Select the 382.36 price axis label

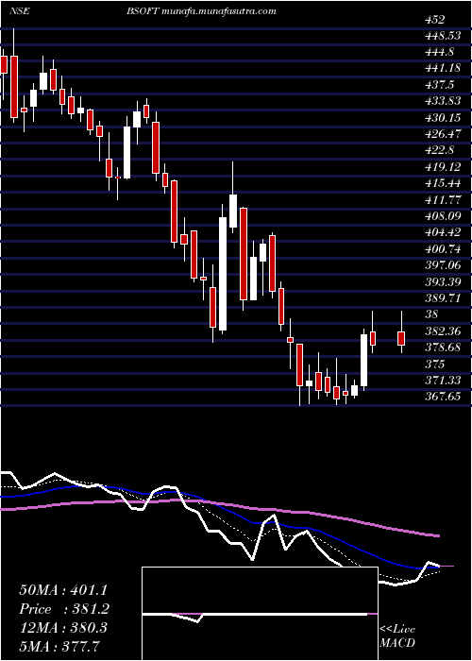442,330
